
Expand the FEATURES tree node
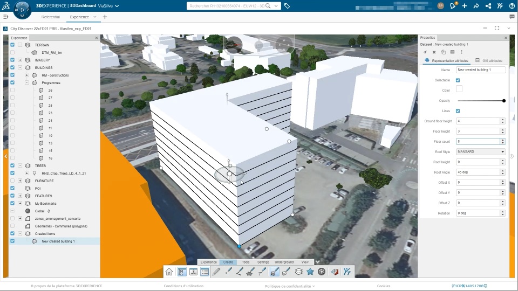click(20, 196)
